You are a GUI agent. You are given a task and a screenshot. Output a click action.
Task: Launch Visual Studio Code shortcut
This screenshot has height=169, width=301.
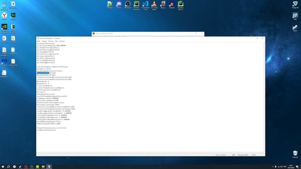[x=145, y=5]
